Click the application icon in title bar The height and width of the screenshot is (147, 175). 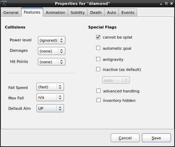3,3
